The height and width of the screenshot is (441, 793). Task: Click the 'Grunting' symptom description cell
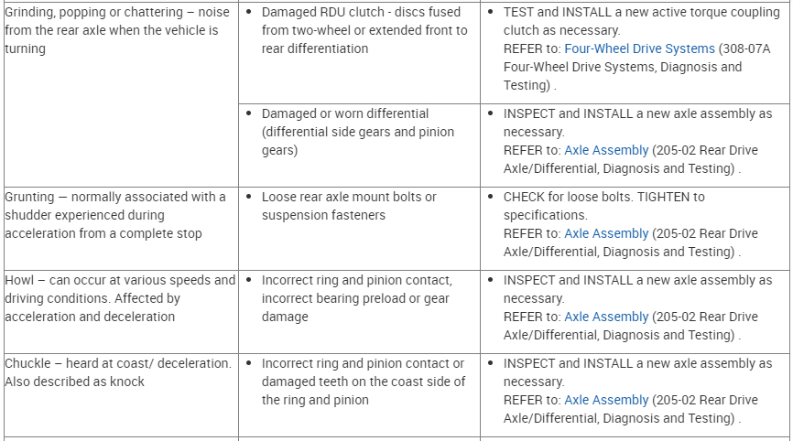point(115,215)
